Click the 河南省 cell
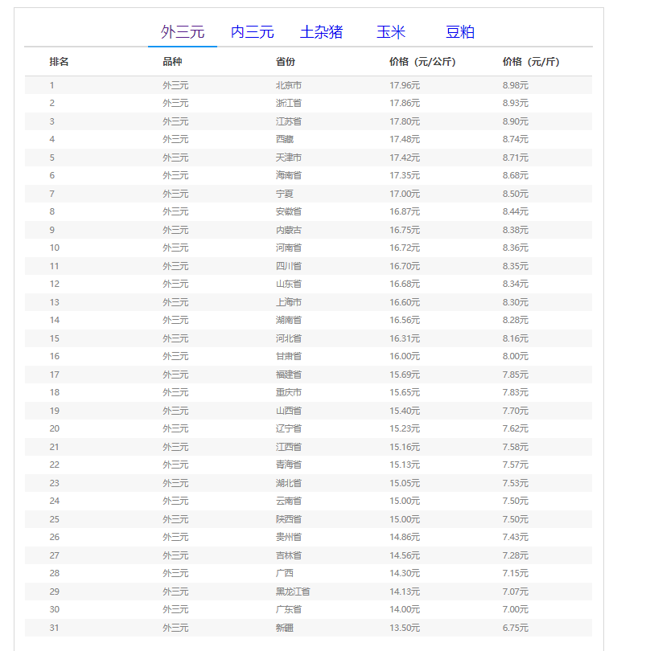Viewport: 650px width, 651px height. tap(289, 248)
